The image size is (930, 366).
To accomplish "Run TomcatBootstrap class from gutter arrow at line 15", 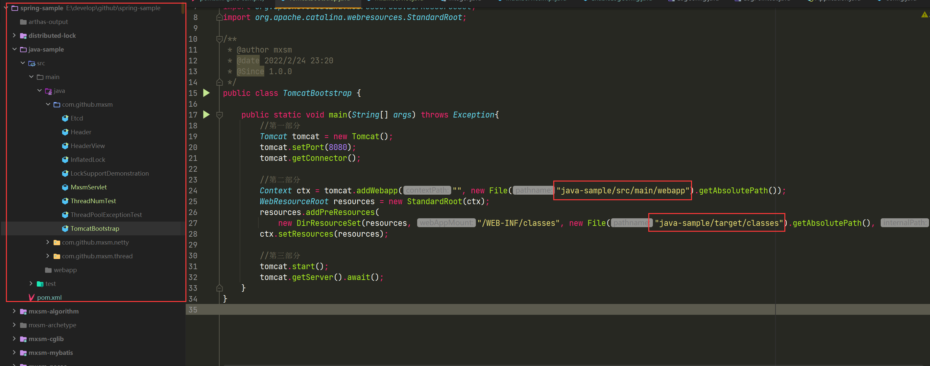I will [206, 93].
